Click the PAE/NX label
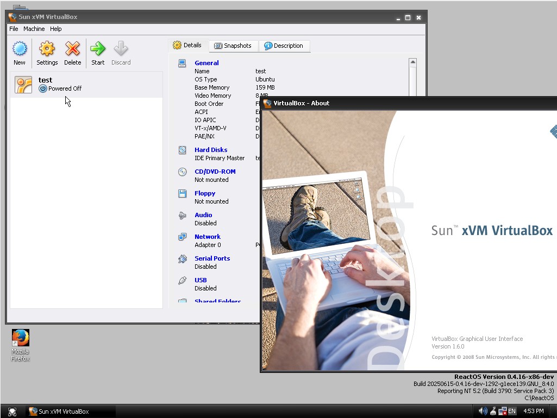The height and width of the screenshot is (418, 557). pos(205,137)
